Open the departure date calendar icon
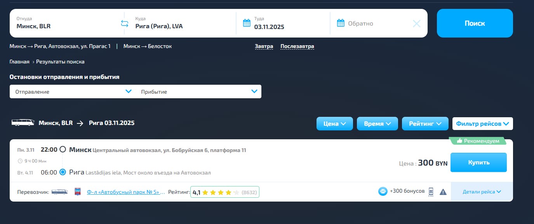Image resolution: width=534 pixels, height=224 pixels. pos(247,23)
